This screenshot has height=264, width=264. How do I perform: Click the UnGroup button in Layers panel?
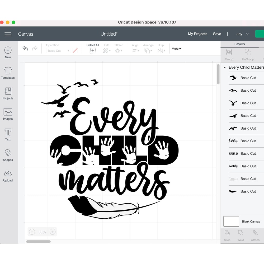248,55
